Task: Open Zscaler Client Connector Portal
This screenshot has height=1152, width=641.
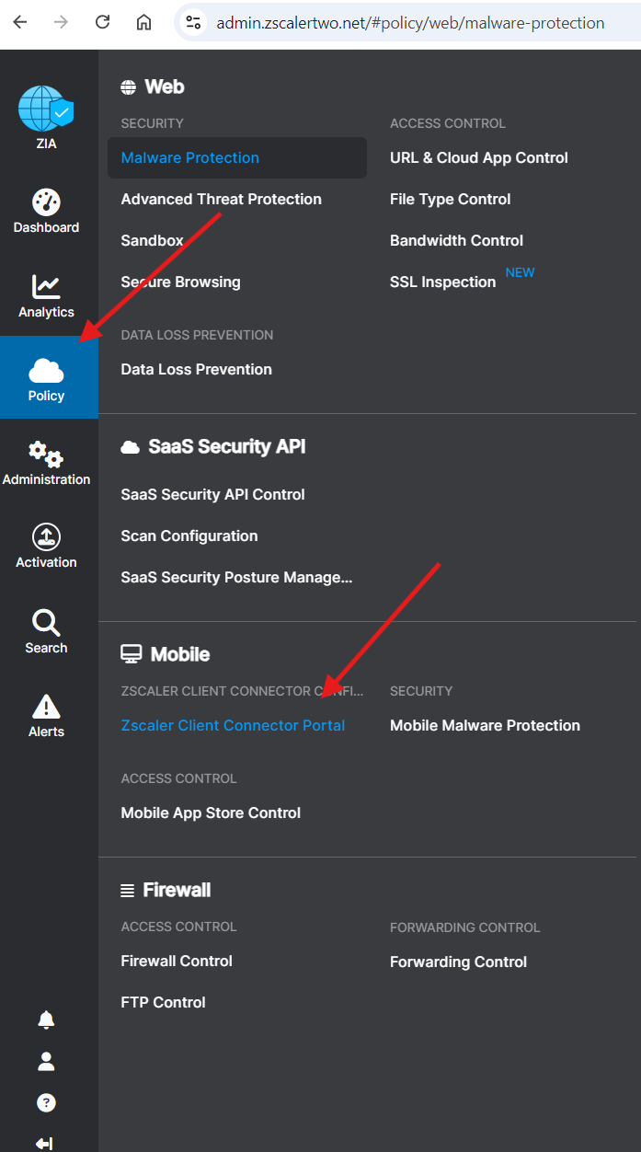Action: [234, 725]
